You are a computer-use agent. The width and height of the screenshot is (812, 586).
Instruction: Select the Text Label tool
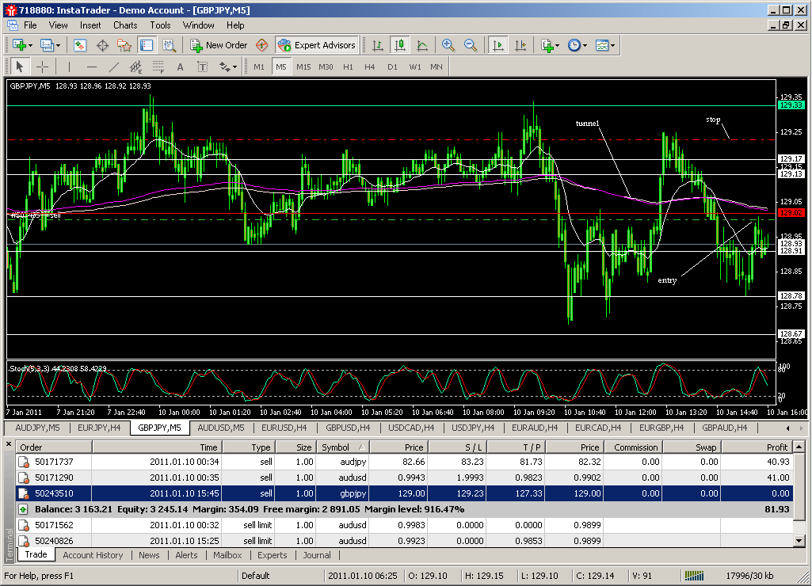pos(203,67)
